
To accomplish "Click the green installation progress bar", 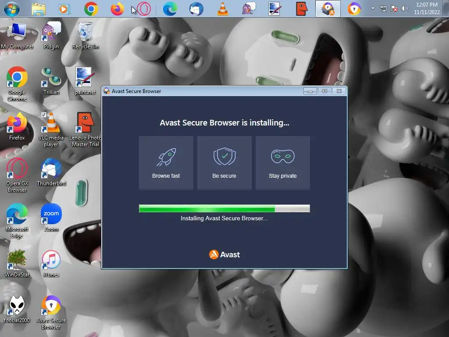I will point(224,208).
